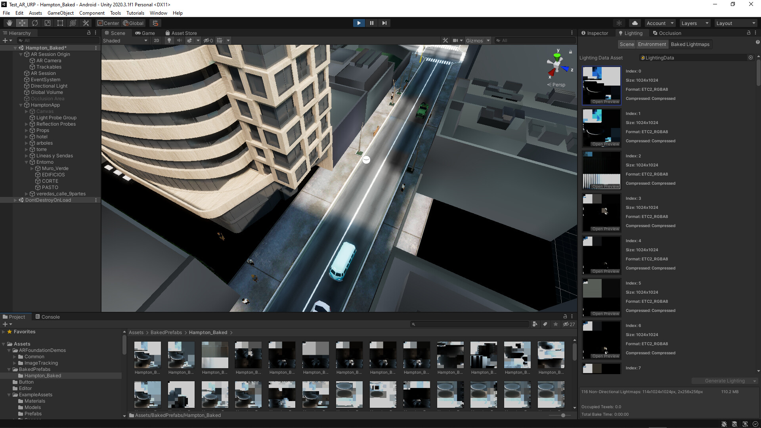The width and height of the screenshot is (761, 428).
Task: Adjust the project thumbnail size slider
Action: point(563,415)
